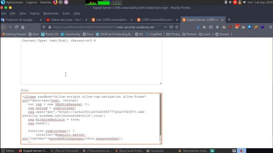Click the red dot extension icon

(x=230, y=27)
